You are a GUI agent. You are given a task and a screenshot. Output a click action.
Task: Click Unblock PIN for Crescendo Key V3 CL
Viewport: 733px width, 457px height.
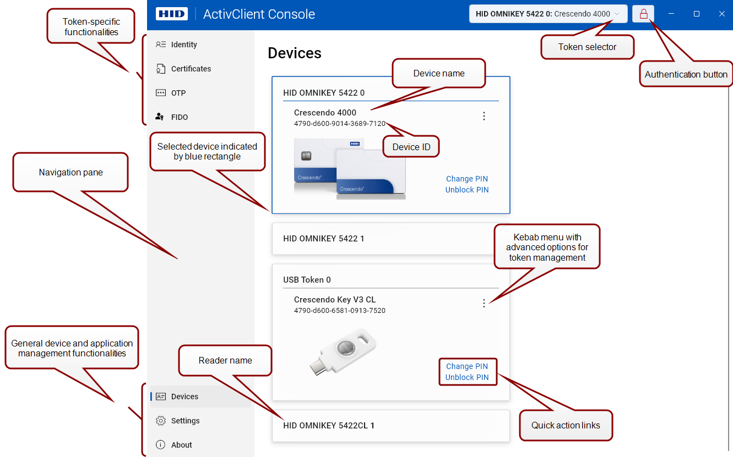coord(466,377)
